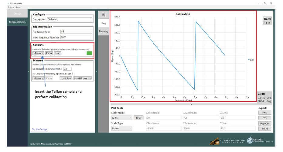Pop Out the plot window
Image resolution: width=283 pixels, height=152 pixels.
(264, 123)
